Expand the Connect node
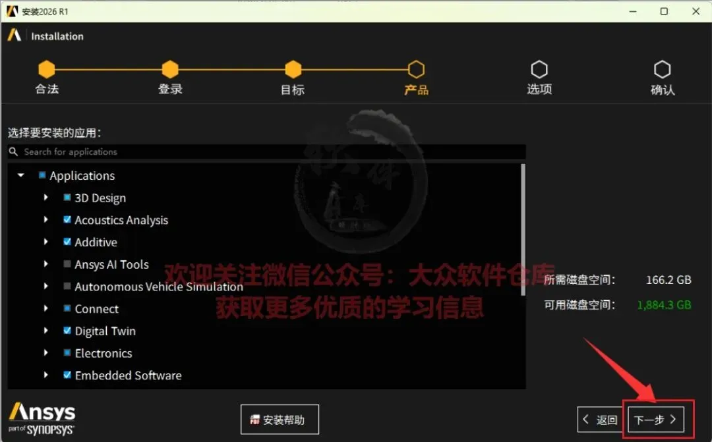 46,308
